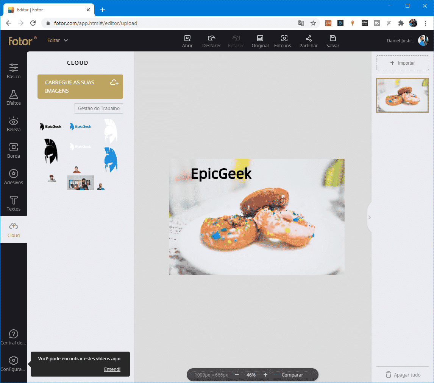Click Carregue as suas imagens button
The height and width of the screenshot is (383, 434).
[80, 87]
